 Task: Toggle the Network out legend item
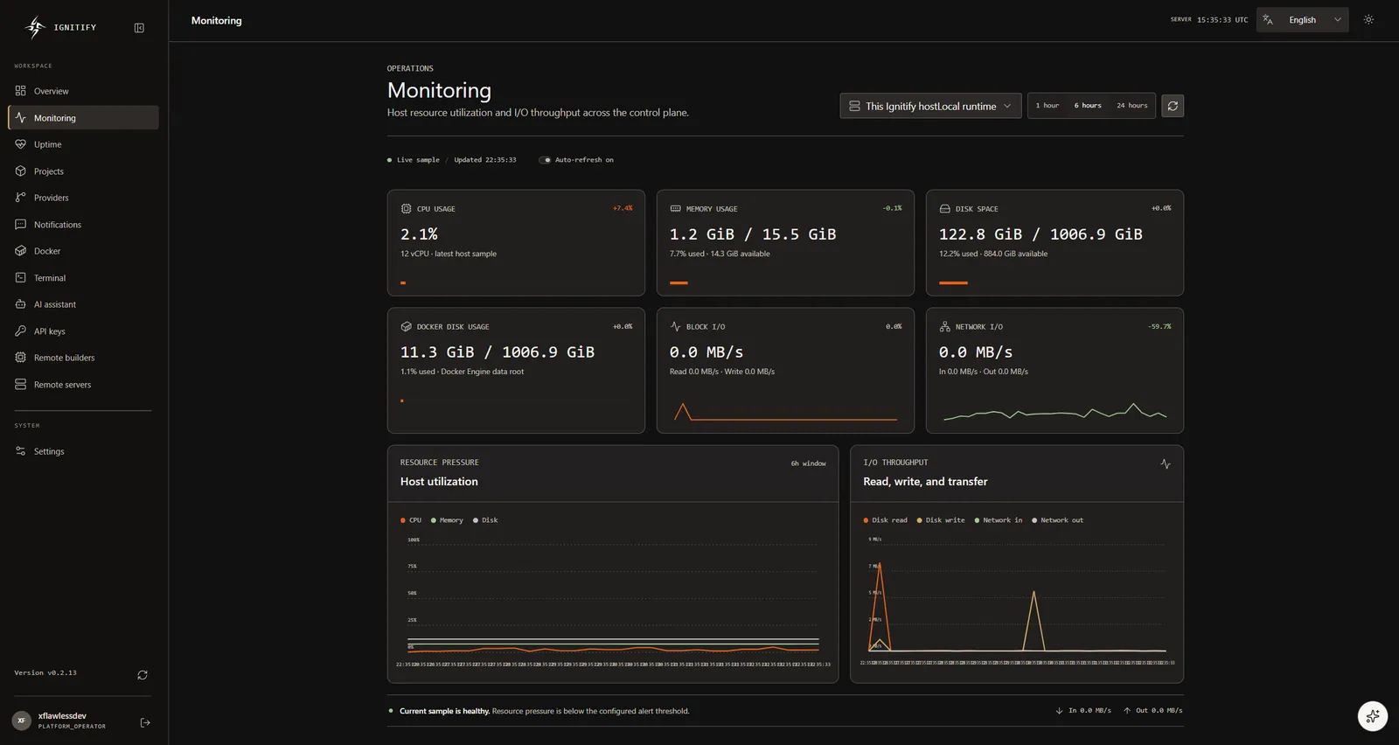click(x=1058, y=520)
